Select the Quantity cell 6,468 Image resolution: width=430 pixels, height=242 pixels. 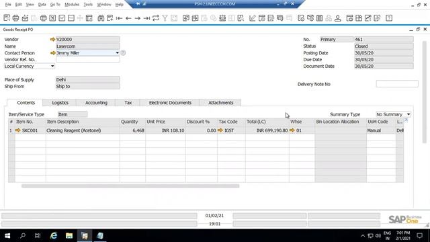click(132, 130)
